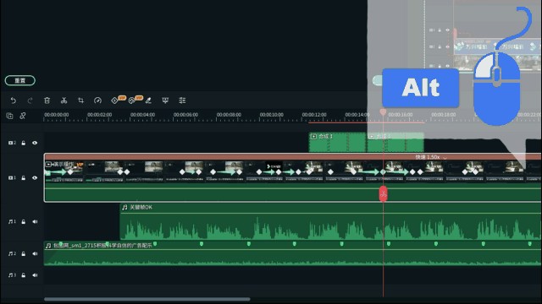Screen dimensions: 542x304
Task: Mute audio track 3 speaker
Action: (35, 275)
